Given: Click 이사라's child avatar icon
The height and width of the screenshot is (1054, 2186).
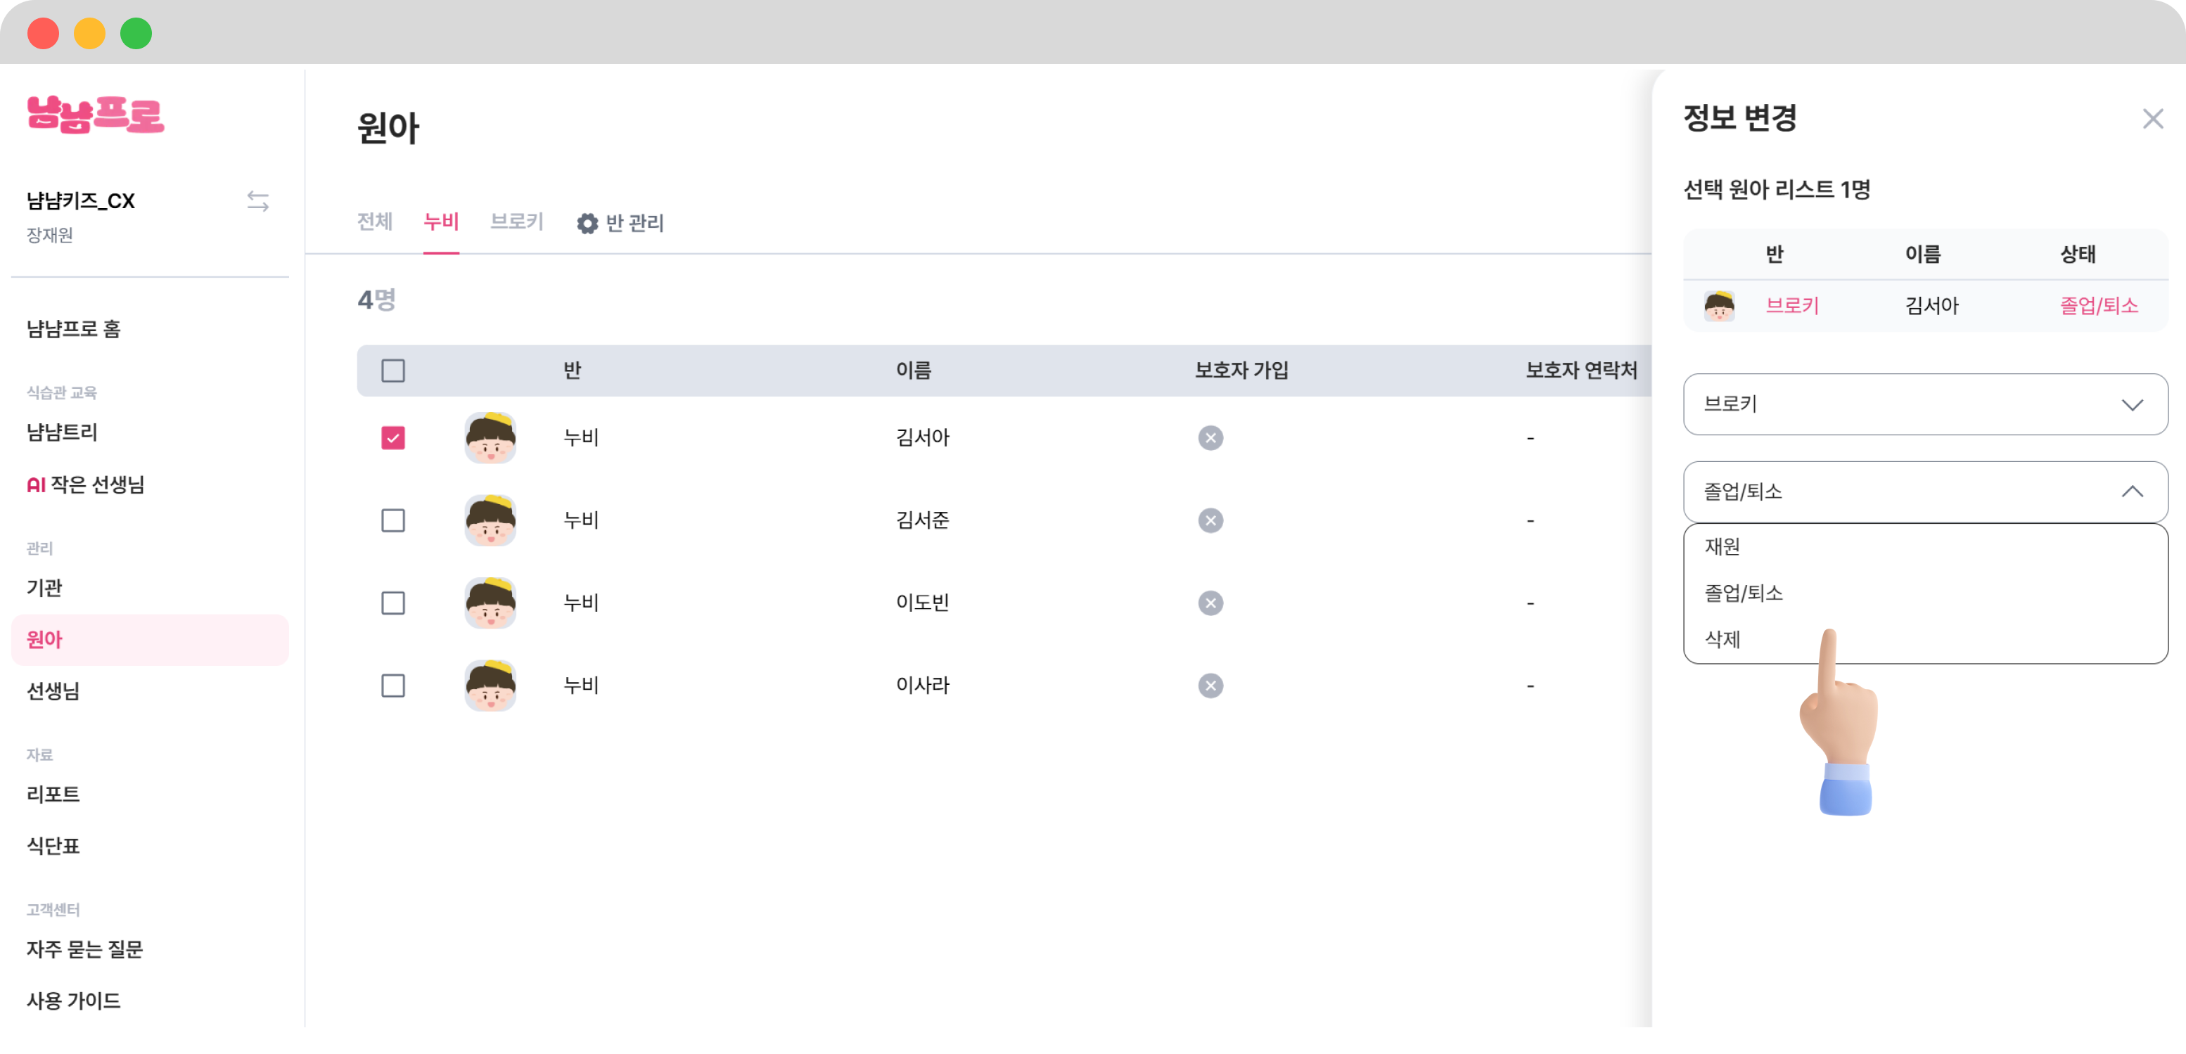Looking at the screenshot, I should (490, 686).
